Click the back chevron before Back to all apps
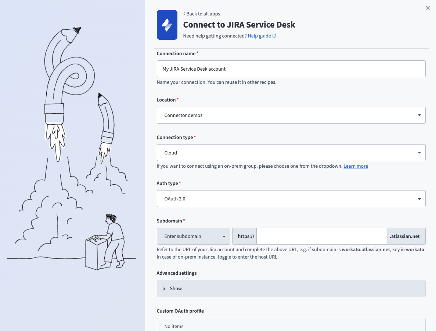The width and height of the screenshot is (436, 331). tap(184, 14)
